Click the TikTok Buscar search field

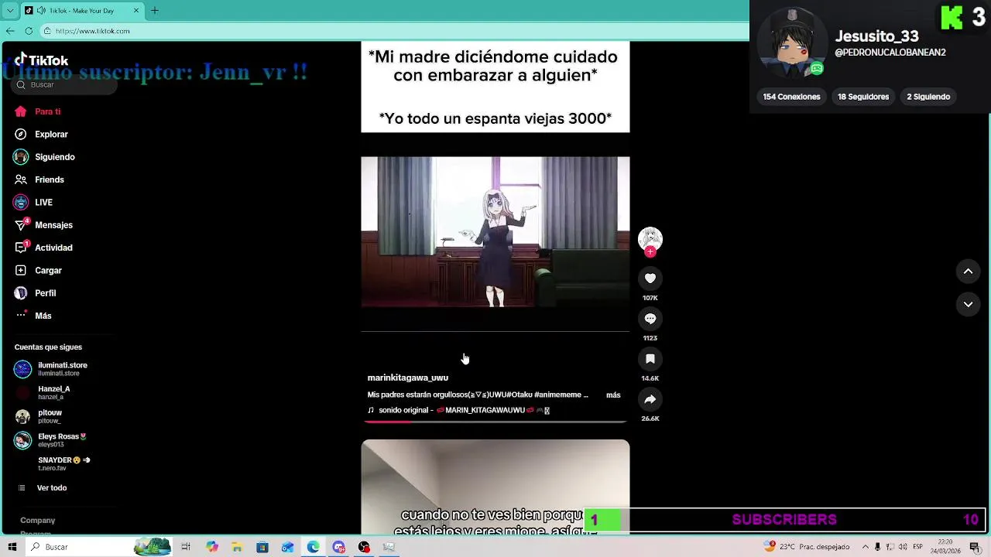point(65,85)
